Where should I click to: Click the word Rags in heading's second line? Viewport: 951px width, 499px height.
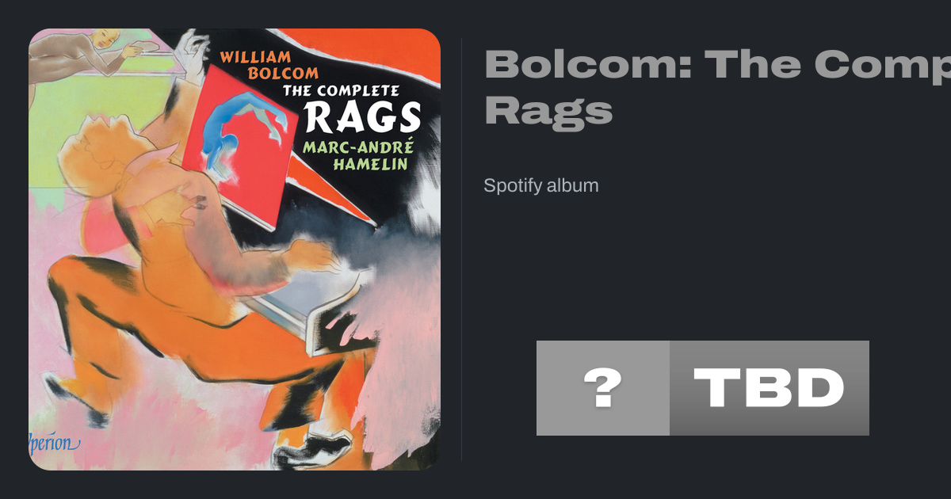click(x=548, y=110)
